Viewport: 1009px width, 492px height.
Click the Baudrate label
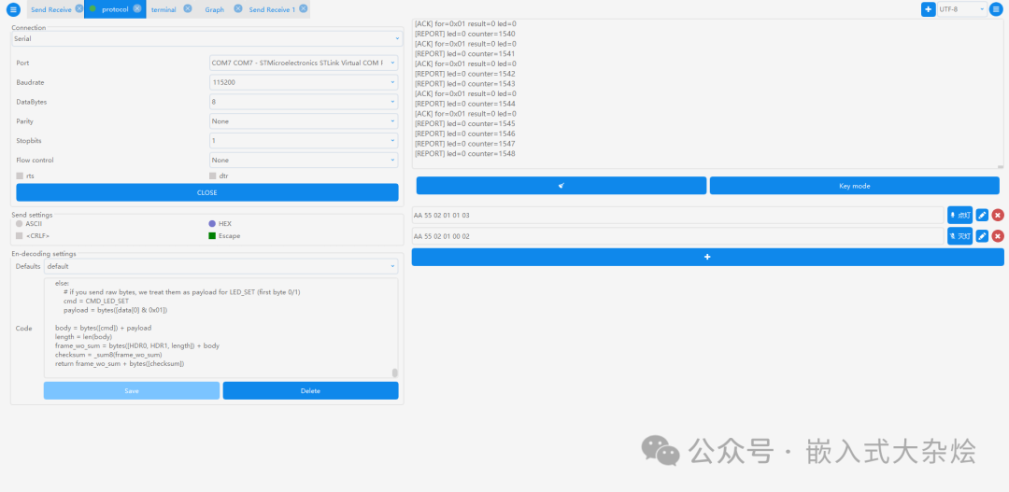click(x=30, y=82)
